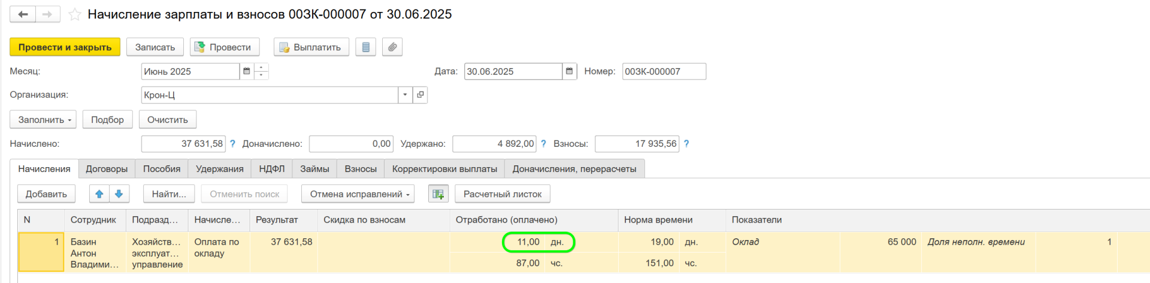The image size is (1150, 283).
Task: Open the Доначисления, перерасчеты tab
Action: (574, 169)
